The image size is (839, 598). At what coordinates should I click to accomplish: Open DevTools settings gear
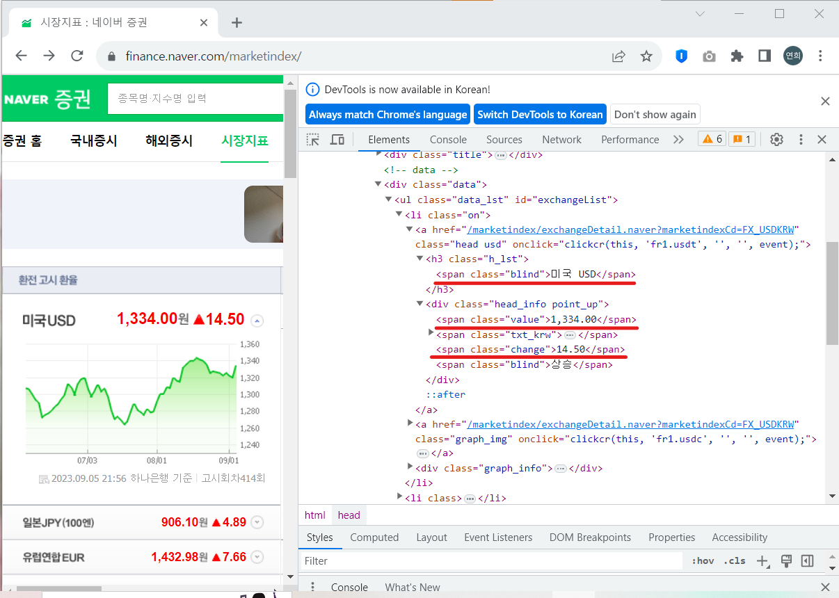[x=776, y=139]
